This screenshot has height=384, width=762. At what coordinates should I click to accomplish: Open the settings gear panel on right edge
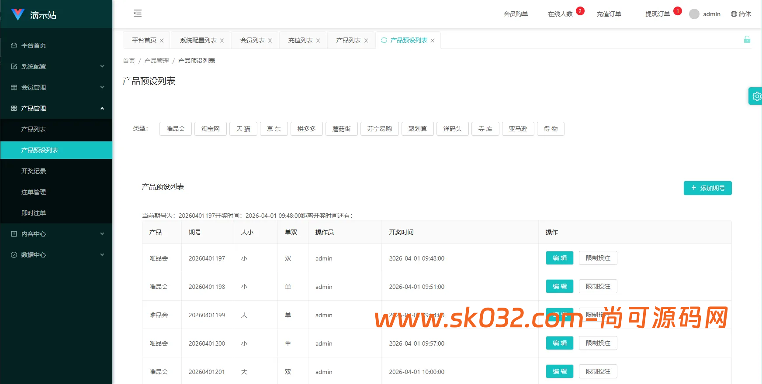tap(756, 96)
